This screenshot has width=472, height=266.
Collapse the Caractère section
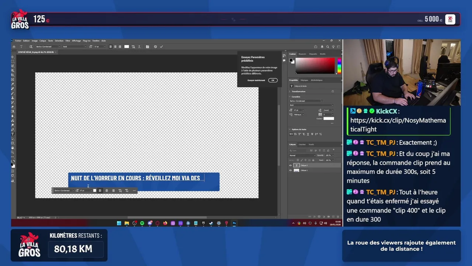(x=290, y=97)
